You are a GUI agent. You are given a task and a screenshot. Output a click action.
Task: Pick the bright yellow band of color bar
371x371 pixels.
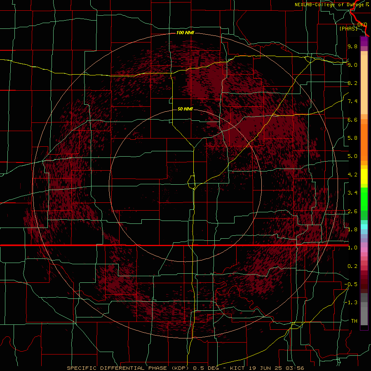pyautogui.click(x=364, y=177)
